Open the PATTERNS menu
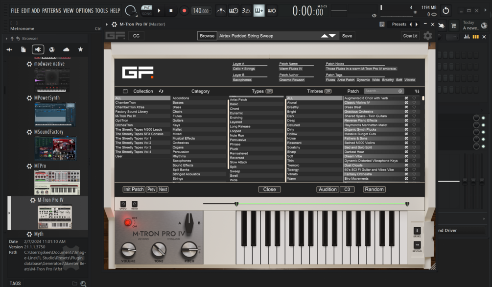The image size is (492, 287). (x=51, y=11)
